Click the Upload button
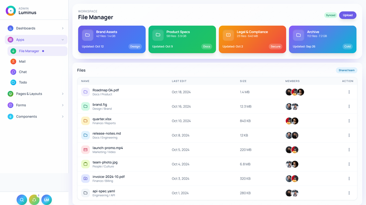The image size is (366, 205). coord(347,15)
